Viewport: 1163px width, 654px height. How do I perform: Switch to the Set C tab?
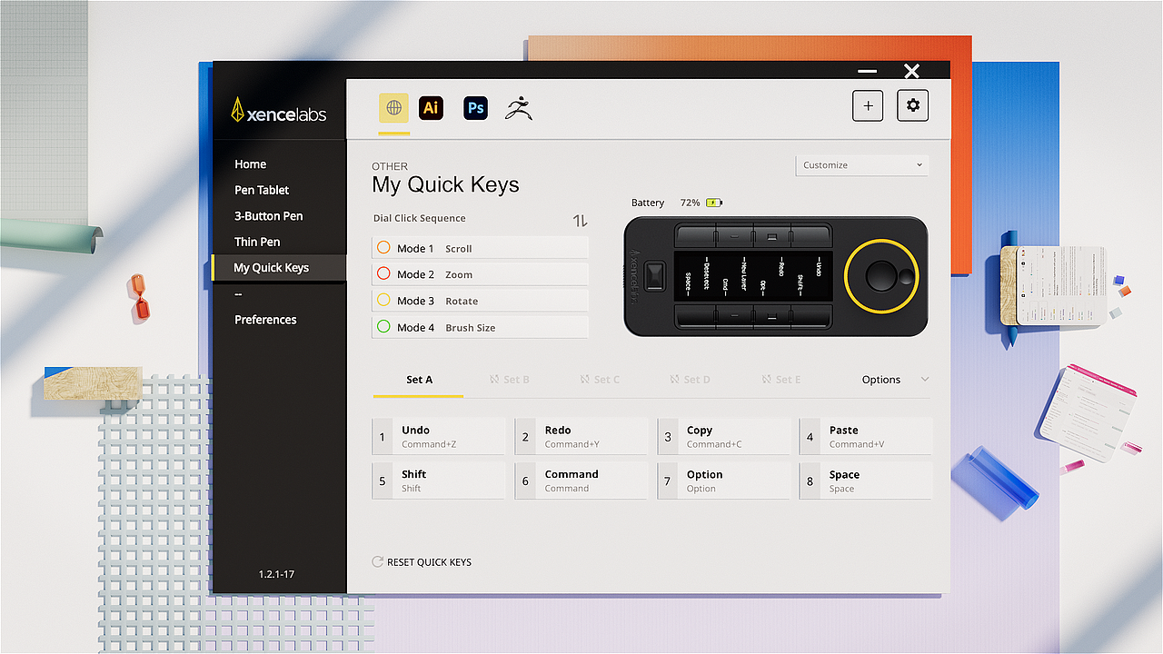(x=600, y=380)
